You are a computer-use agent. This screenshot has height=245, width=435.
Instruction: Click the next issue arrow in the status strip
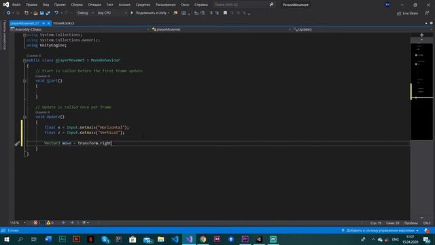(x=72, y=223)
